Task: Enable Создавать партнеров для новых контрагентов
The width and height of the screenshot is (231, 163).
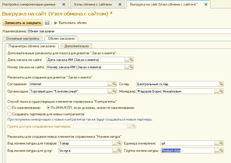Action: point(9,114)
